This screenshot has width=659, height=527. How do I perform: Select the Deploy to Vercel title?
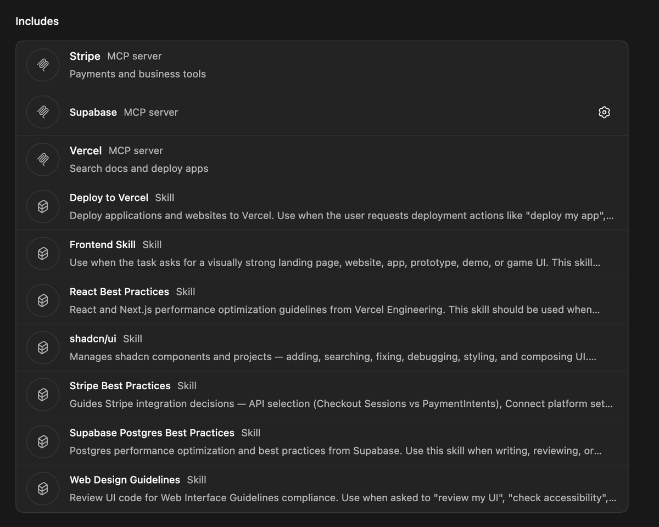109,198
